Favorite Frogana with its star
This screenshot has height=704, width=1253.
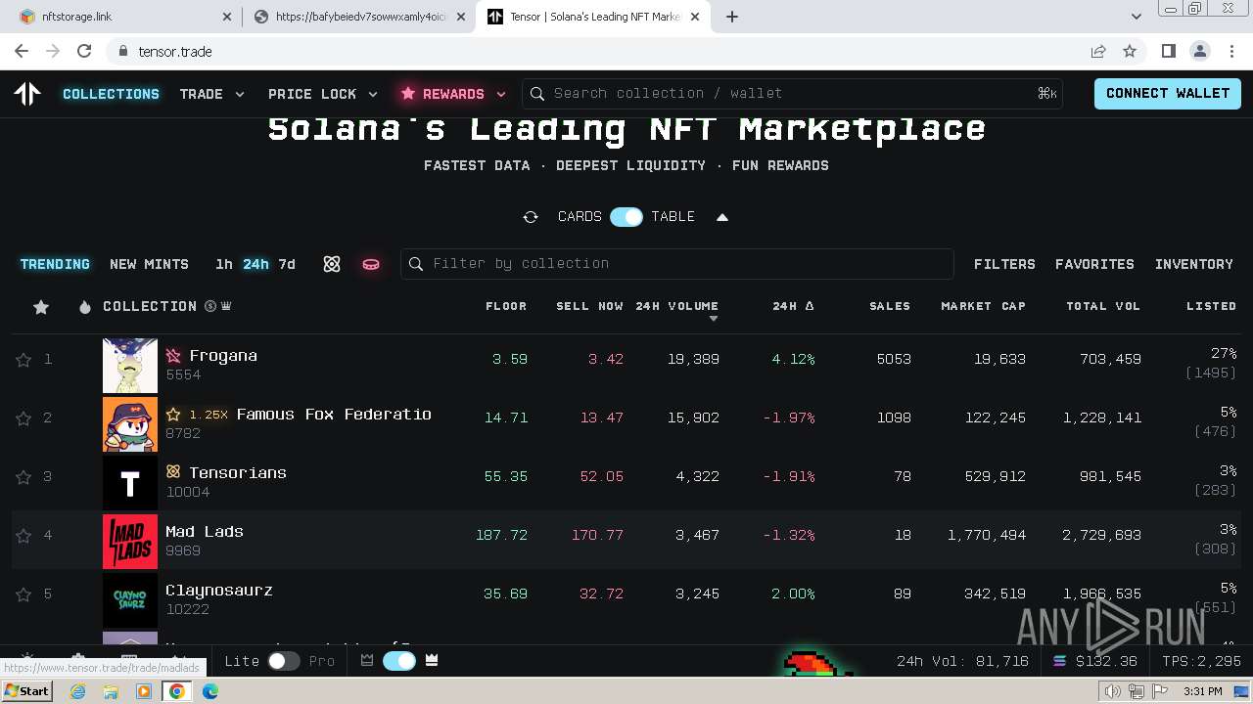23,360
